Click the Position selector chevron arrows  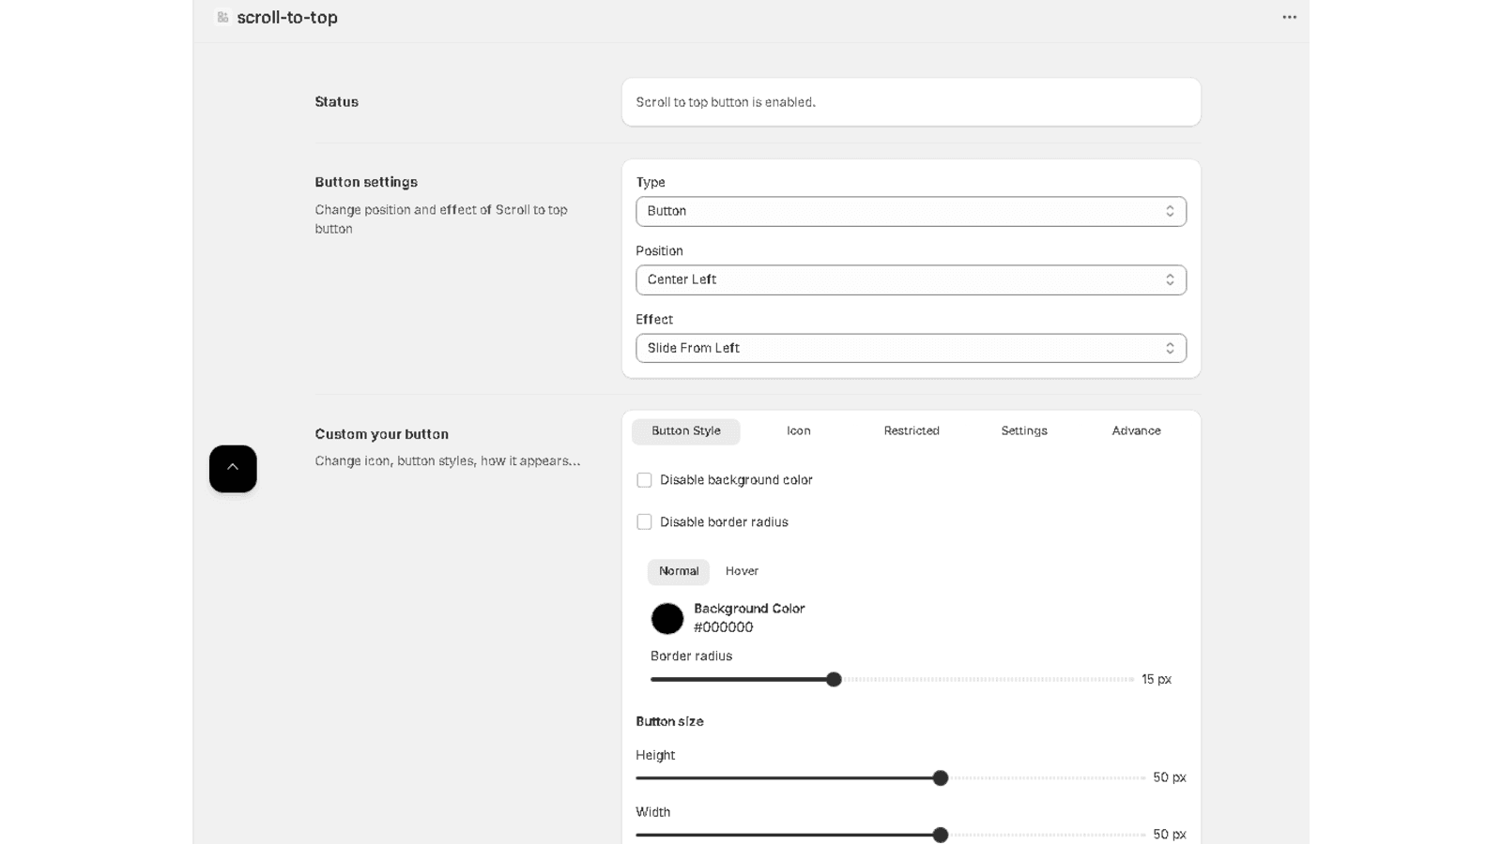tap(1170, 279)
